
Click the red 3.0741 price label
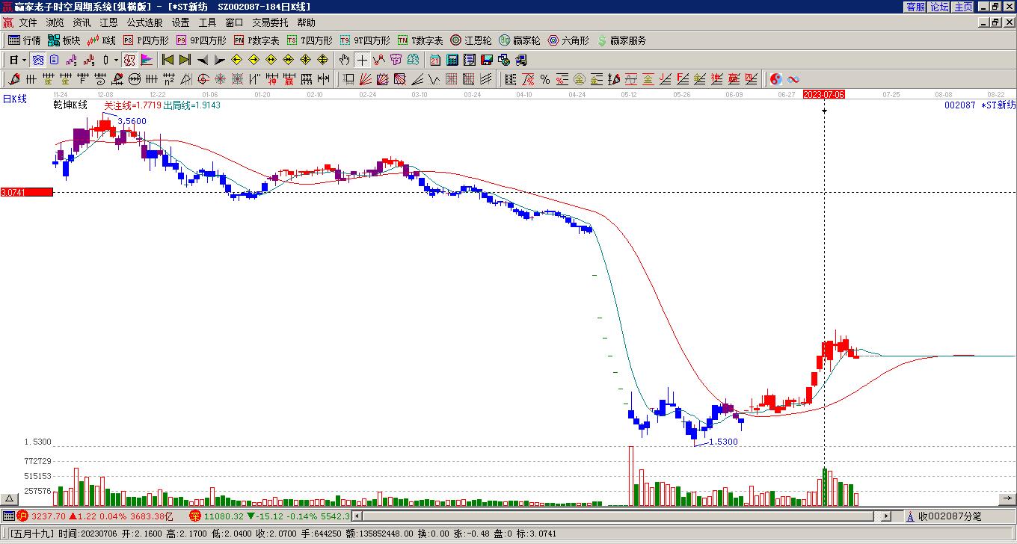(27, 193)
